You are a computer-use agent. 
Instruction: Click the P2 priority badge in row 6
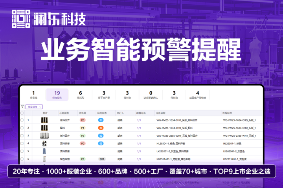[x=83, y=159]
